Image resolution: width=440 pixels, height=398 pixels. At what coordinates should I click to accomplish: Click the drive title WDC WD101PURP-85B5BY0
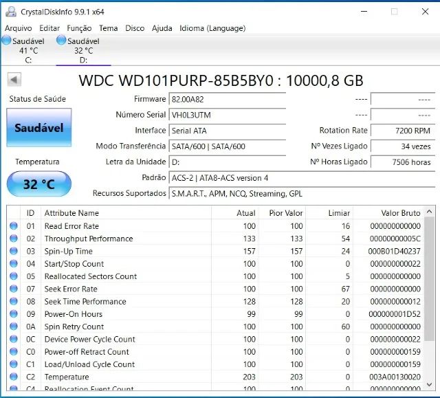coord(176,80)
